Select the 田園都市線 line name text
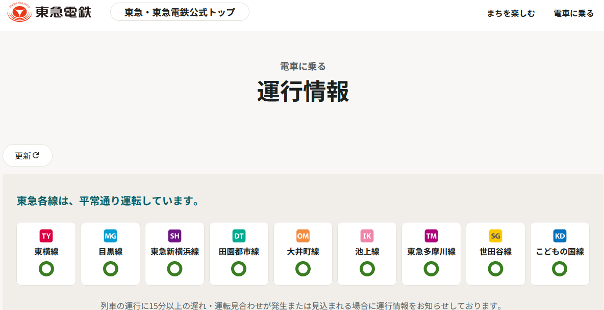Viewport: 604px width, 310px height. [239, 251]
